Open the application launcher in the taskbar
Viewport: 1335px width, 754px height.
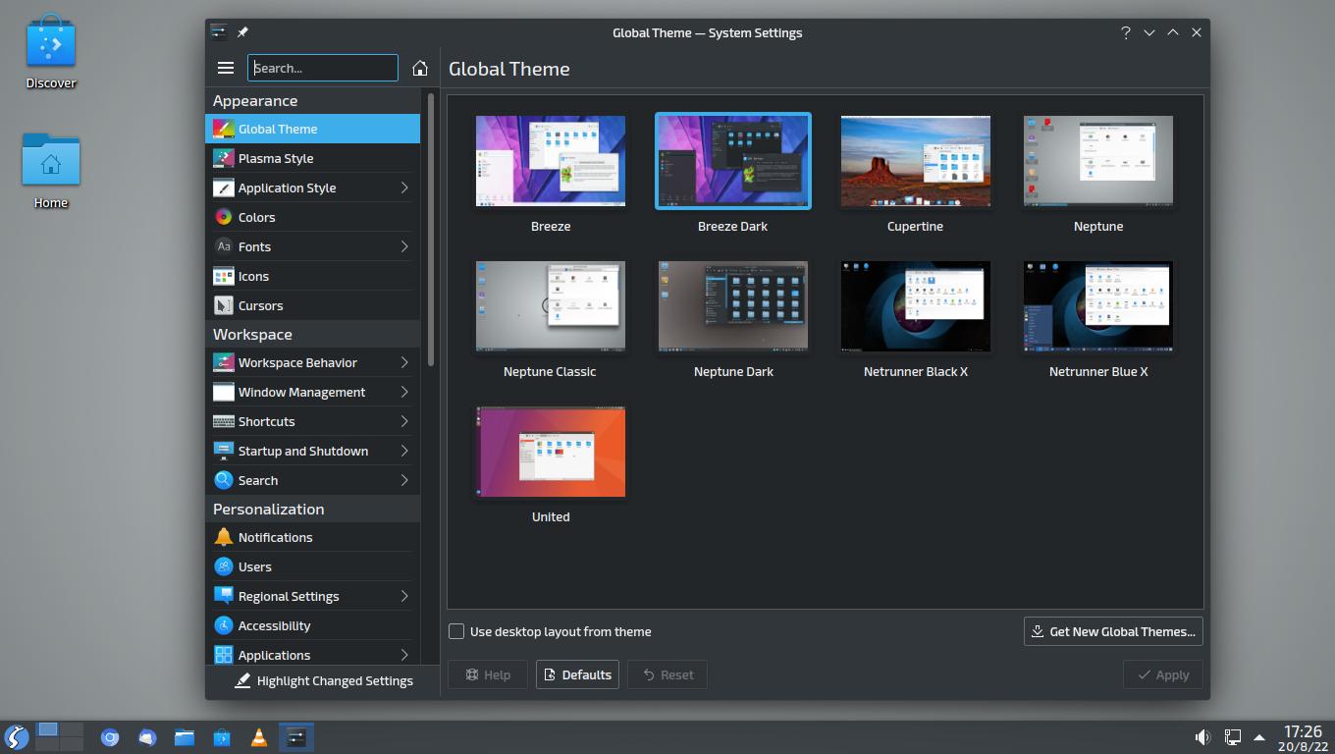point(16,737)
